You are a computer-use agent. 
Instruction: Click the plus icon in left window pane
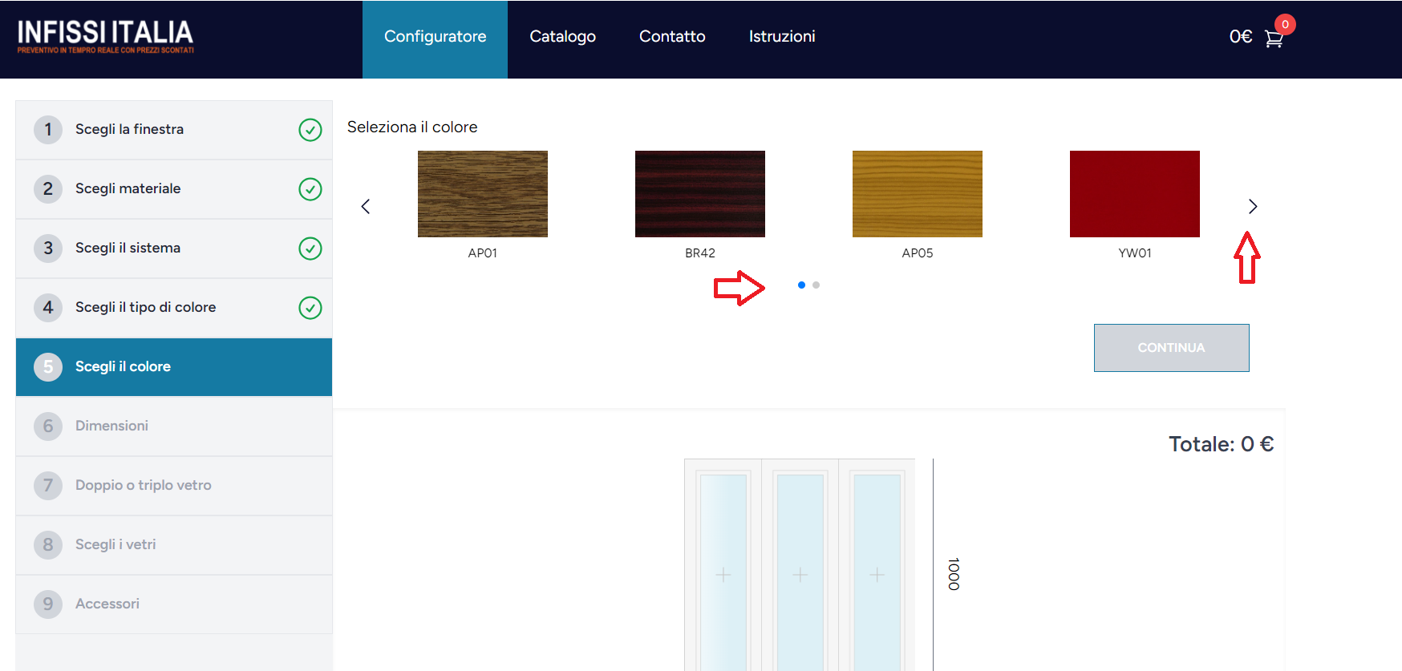tap(723, 575)
